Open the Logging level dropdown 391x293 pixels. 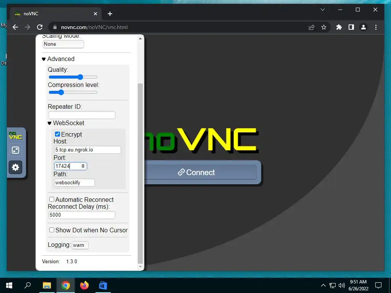point(80,245)
